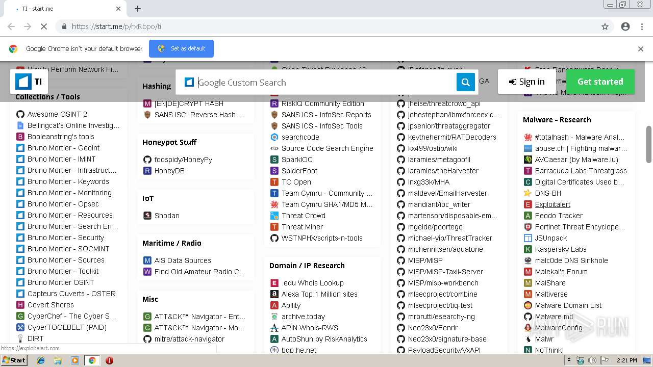
Task: Click the start.me TI logo icon
Action: click(23, 82)
